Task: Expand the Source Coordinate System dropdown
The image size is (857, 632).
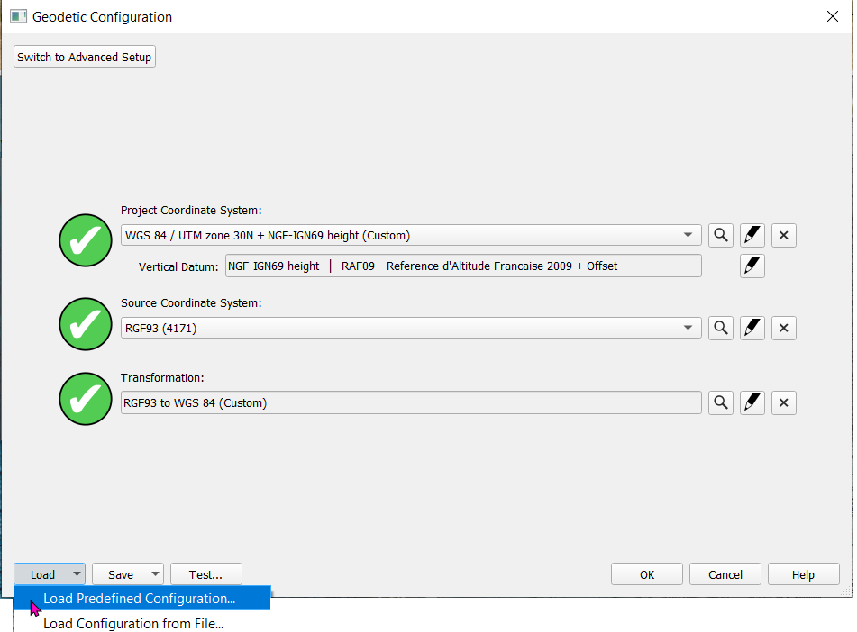Action: [x=689, y=329]
